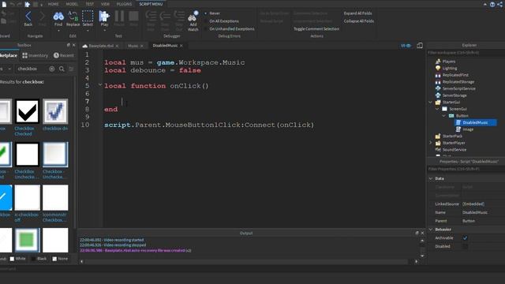505x284 pixels.
Task: Click the undo arrow in quick access bar
Action: pos(13,4)
